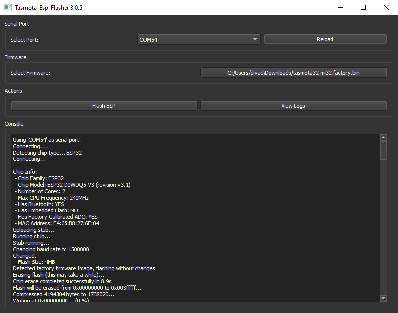Click the console scrollbar thumb
The height and width of the screenshot is (313, 398).
click(383, 151)
